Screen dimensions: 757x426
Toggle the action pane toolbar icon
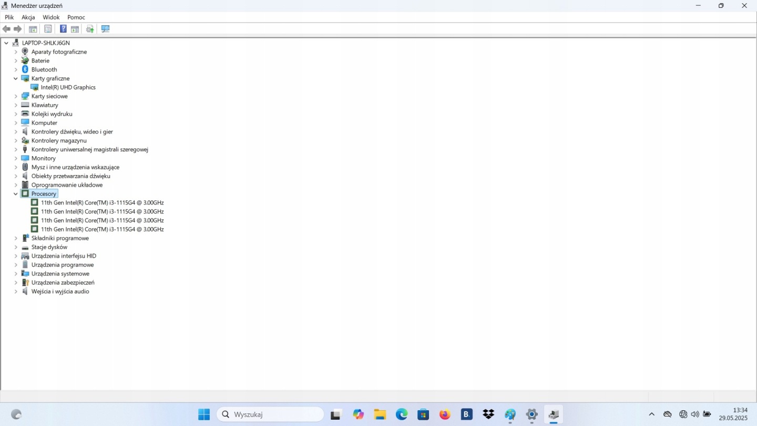tap(75, 29)
